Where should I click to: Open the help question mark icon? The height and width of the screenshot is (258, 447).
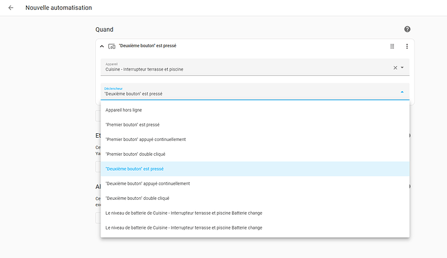point(407,29)
